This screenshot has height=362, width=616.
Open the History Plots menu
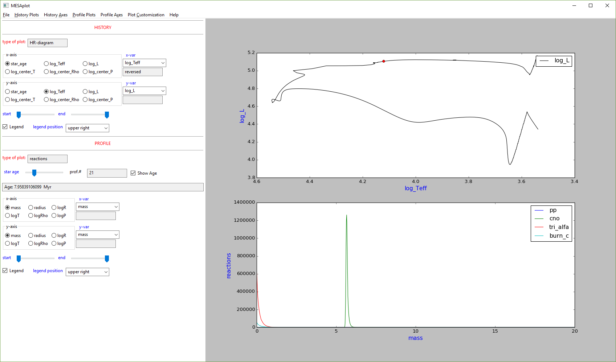point(26,15)
